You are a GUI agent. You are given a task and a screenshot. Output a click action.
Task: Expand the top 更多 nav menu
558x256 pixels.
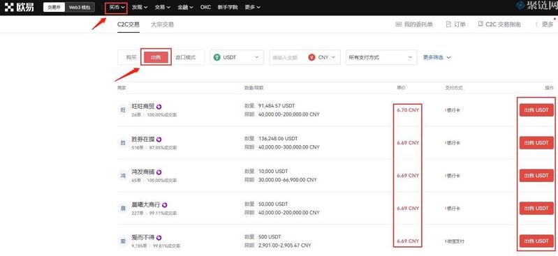[x=252, y=7]
